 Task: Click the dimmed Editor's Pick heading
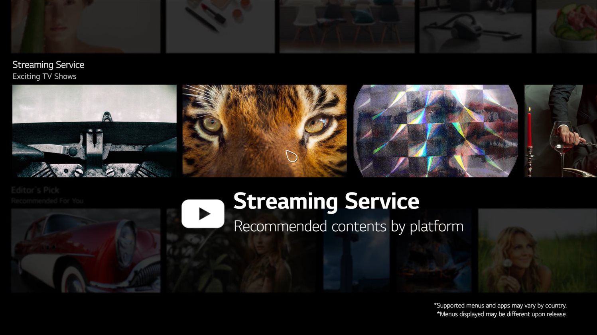tap(35, 190)
